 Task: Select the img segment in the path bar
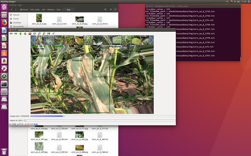click(68, 10)
